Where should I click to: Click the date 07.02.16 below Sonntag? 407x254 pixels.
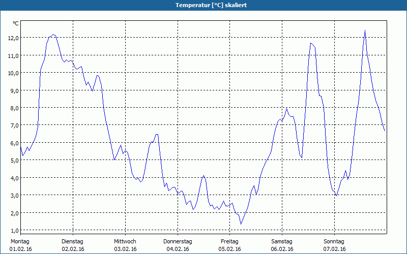tap(334, 249)
